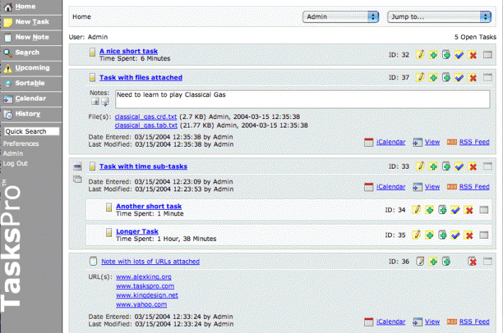
Task: Click iCalendar link for Task with files attached
Action: click(391, 142)
